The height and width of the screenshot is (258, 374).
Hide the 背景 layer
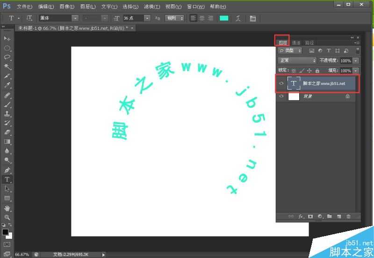tap(281, 97)
